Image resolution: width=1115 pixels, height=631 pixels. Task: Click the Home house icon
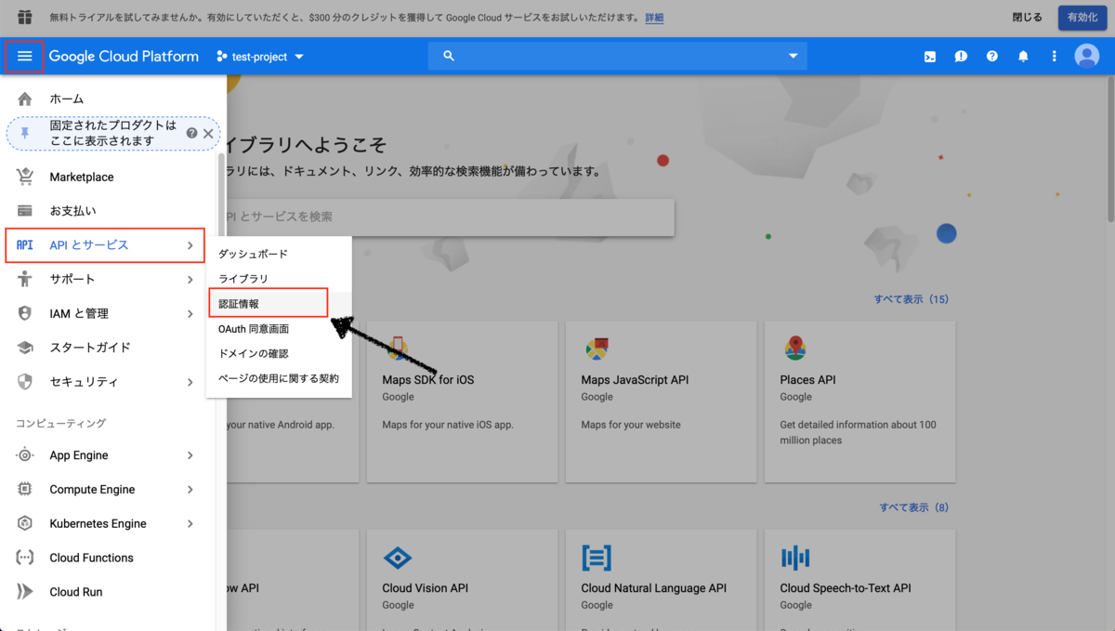[x=25, y=99]
